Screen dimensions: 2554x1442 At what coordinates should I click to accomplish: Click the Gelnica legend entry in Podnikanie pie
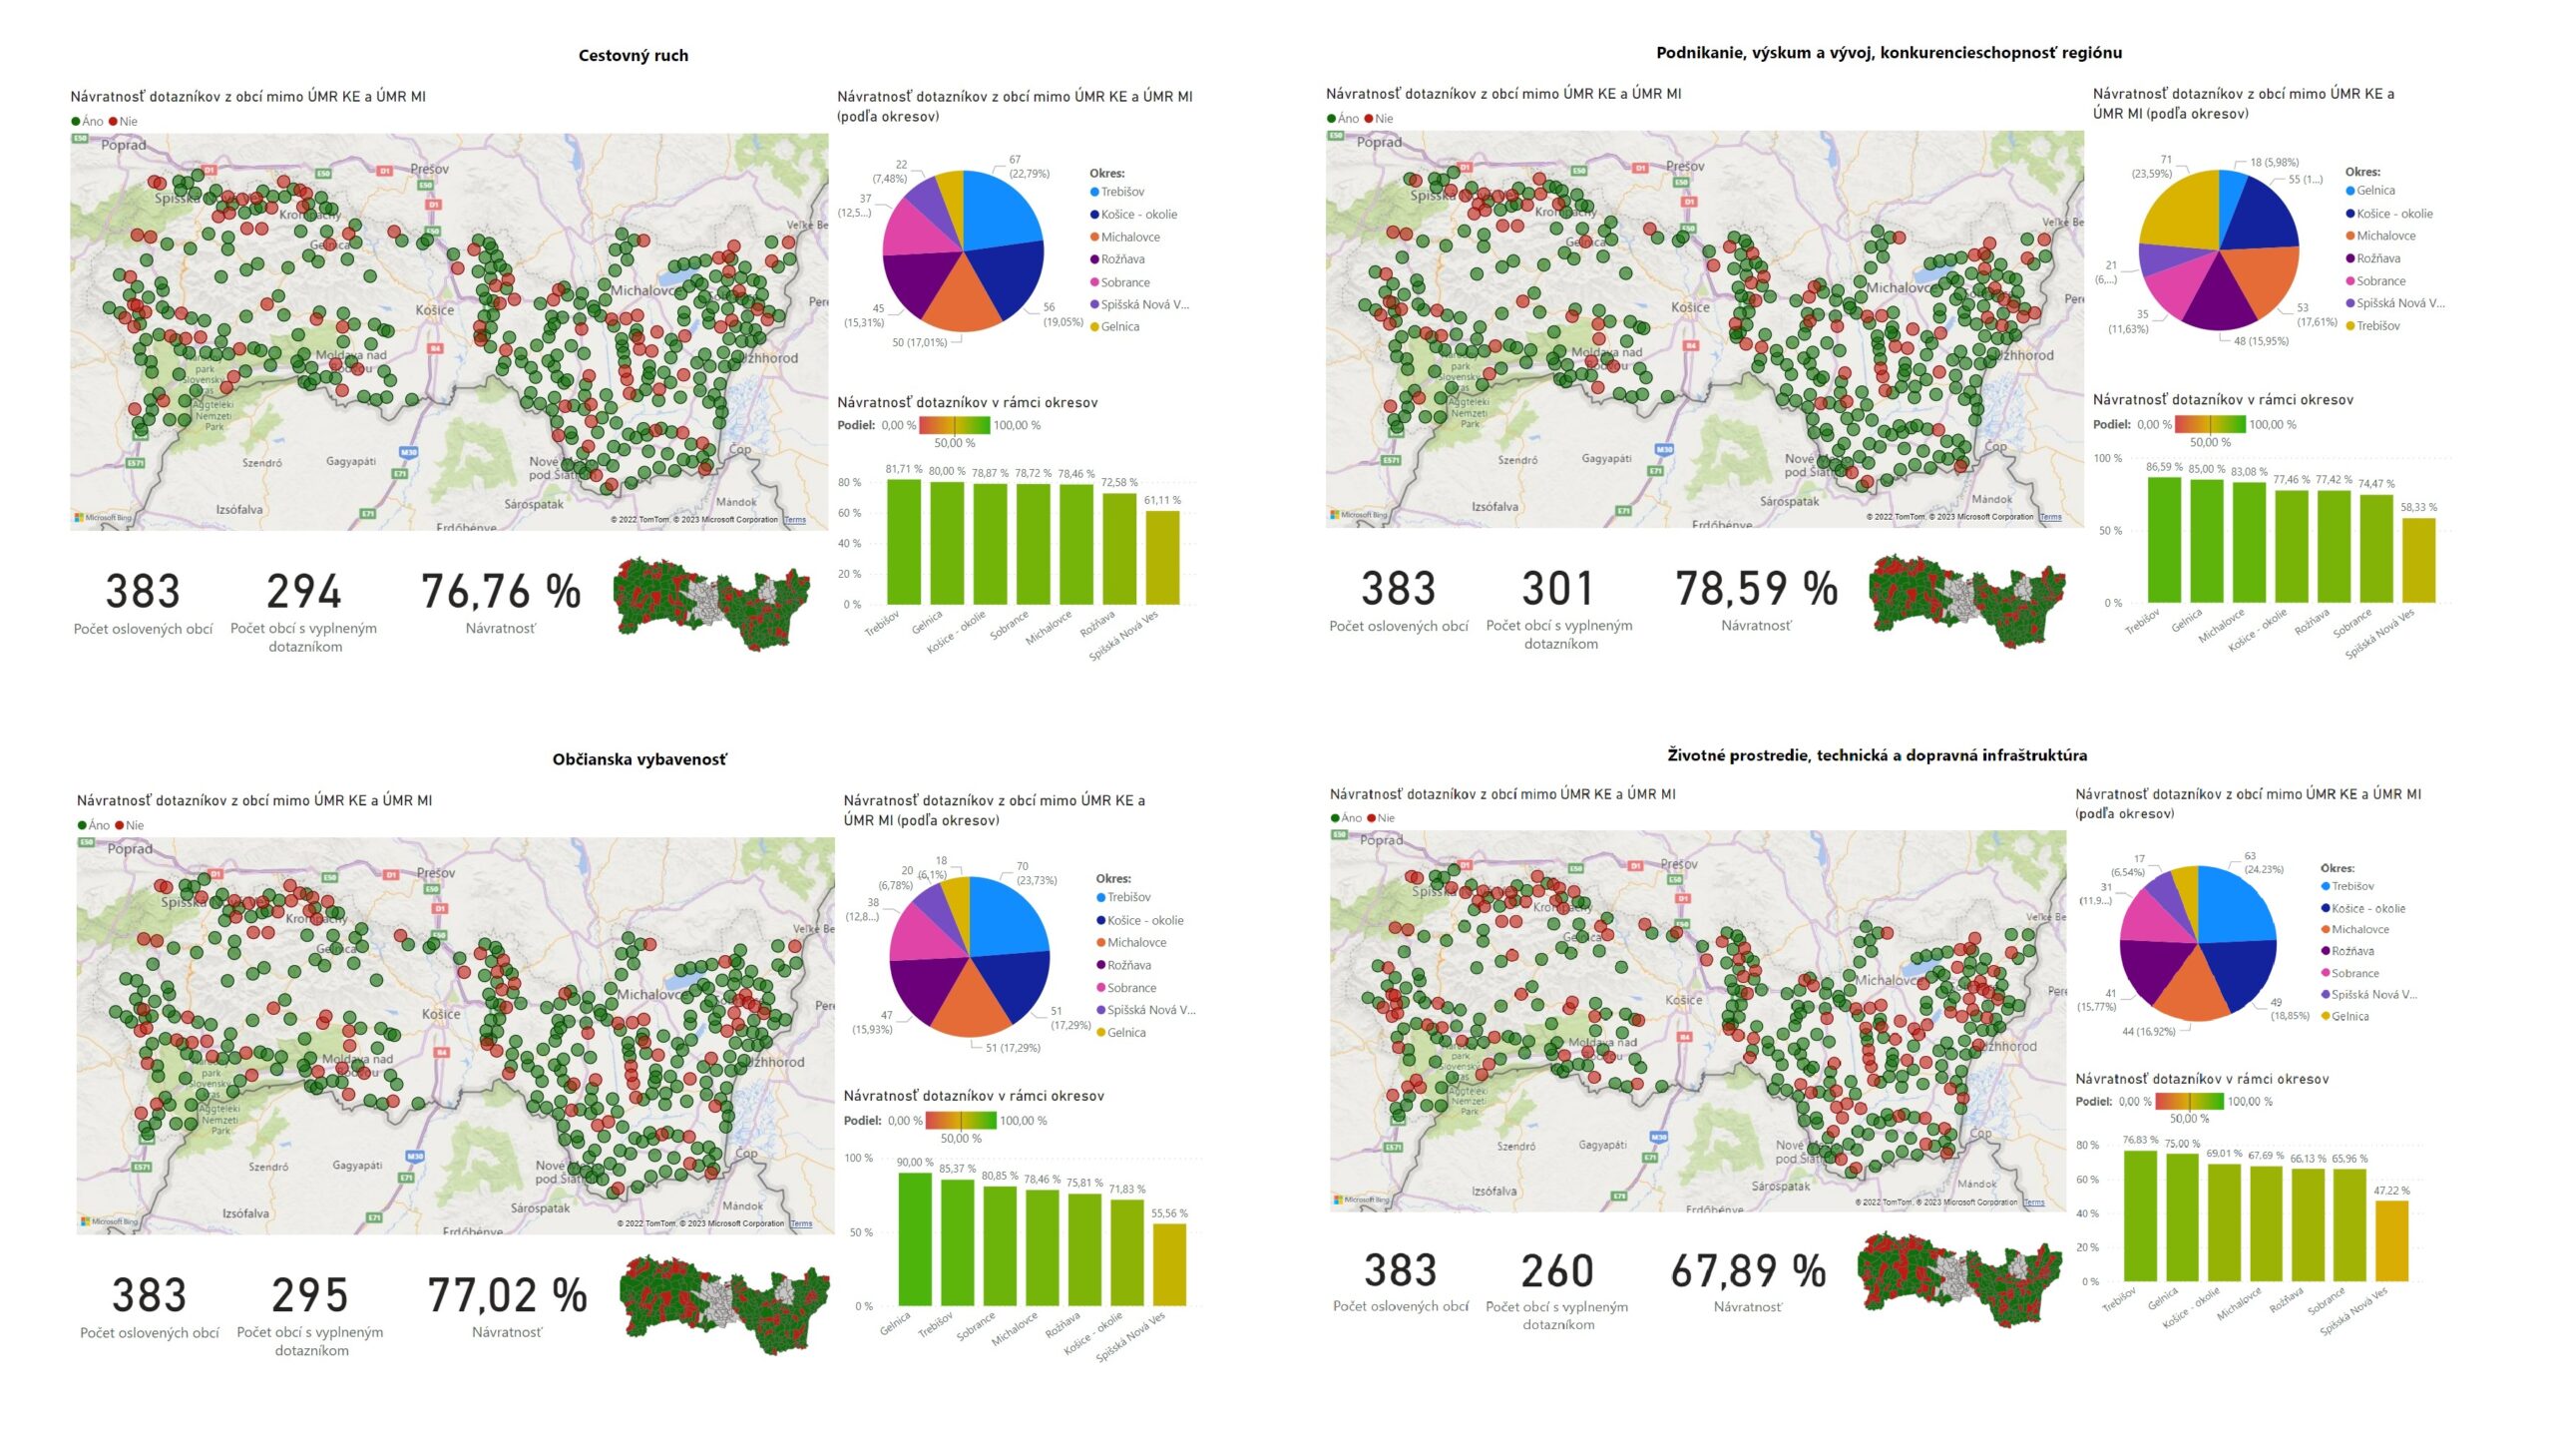click(x=2370, y=191)
